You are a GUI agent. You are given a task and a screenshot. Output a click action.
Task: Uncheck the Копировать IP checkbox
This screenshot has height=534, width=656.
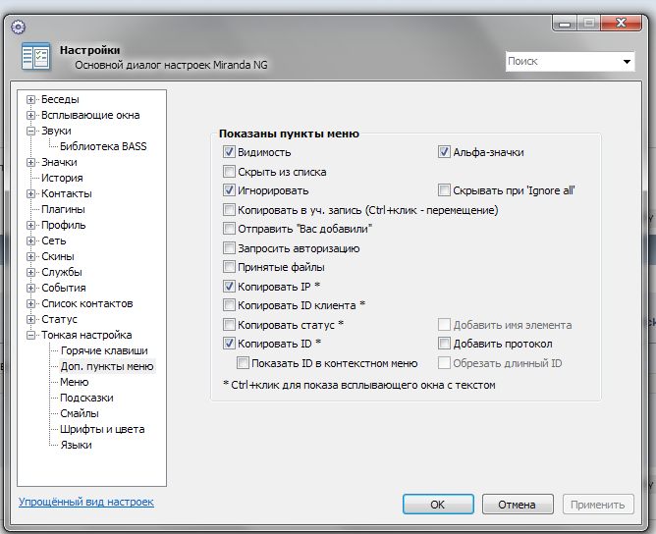tap(229, 287)
